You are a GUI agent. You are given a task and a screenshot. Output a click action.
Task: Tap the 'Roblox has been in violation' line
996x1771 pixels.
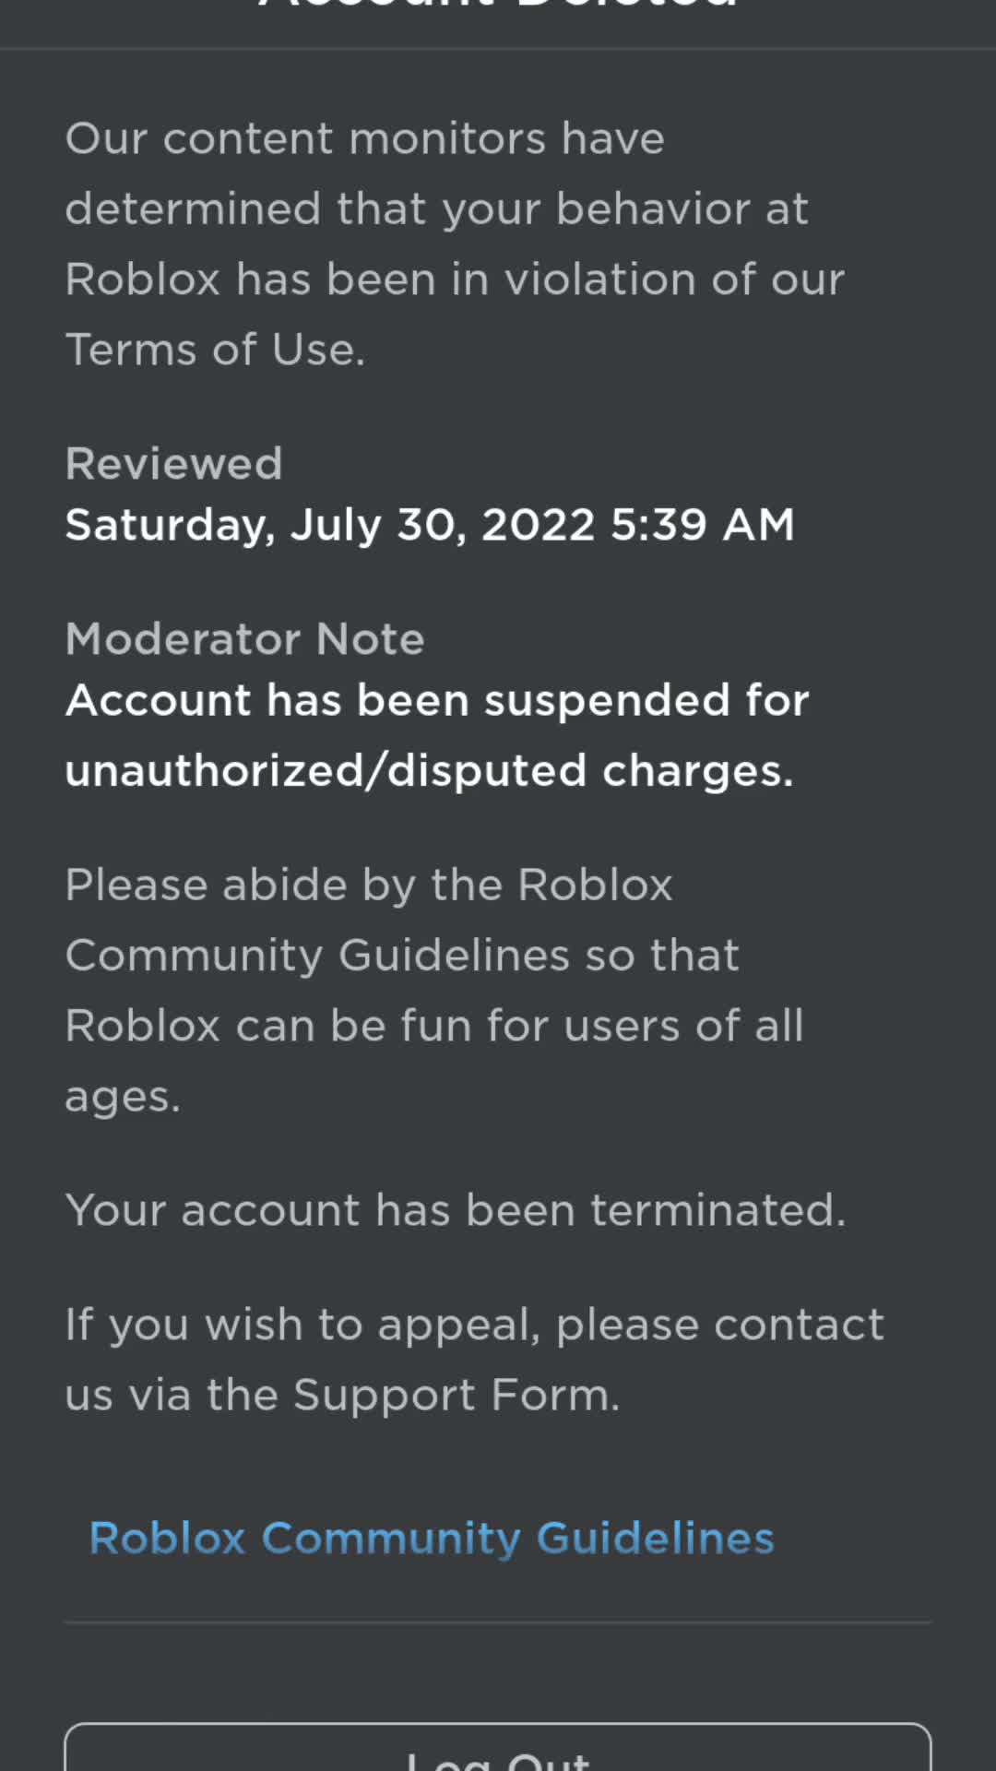[x=455, y=279]
